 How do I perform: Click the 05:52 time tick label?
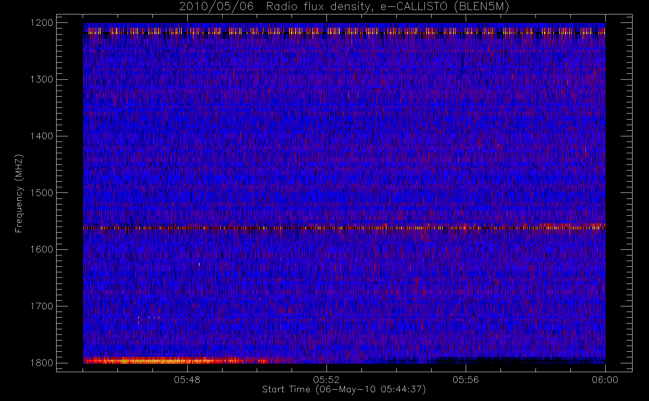pos(327,380)
